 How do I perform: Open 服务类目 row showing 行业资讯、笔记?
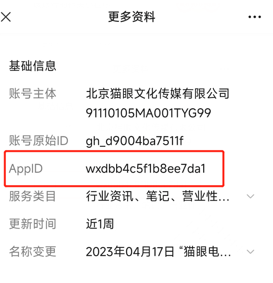[x=136, y=196]
